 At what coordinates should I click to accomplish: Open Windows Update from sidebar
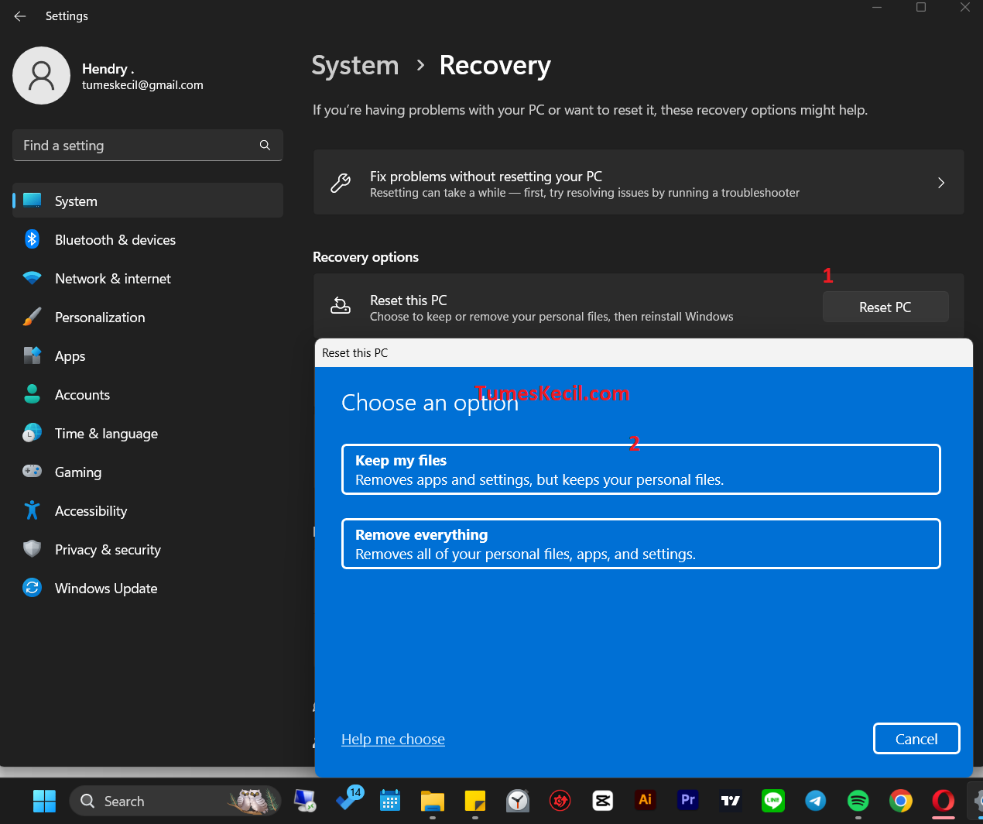104,588
